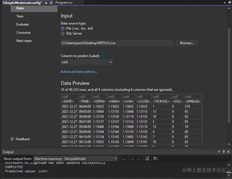Open tab settings gear icon
This screenshot has height=179, width=232.
pyautogui.click(x=230, y=2)
